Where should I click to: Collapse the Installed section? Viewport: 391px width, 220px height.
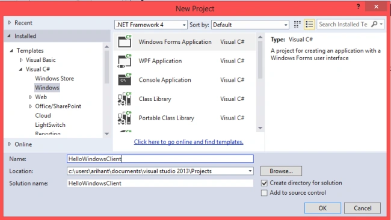(9, 36)
